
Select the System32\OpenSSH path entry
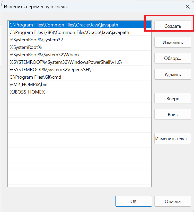click(50, 70)
